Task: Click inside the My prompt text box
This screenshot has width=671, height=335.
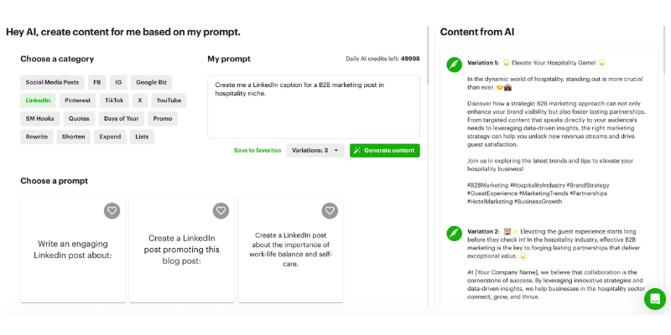Action: (x=313, y=107)
